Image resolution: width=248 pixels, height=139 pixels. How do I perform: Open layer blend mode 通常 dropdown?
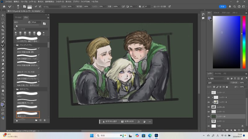(218, 83)
